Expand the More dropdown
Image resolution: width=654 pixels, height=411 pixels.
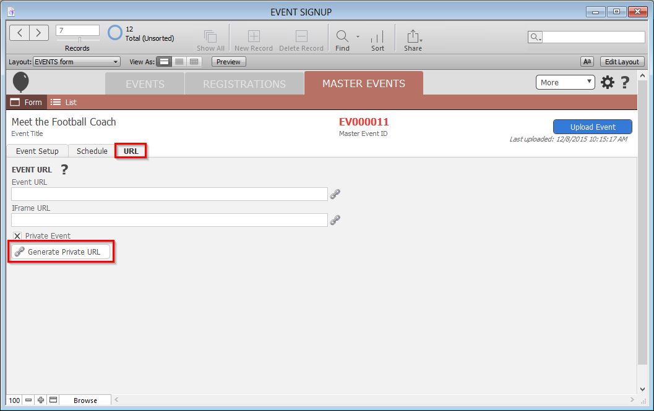coord(564,82)
